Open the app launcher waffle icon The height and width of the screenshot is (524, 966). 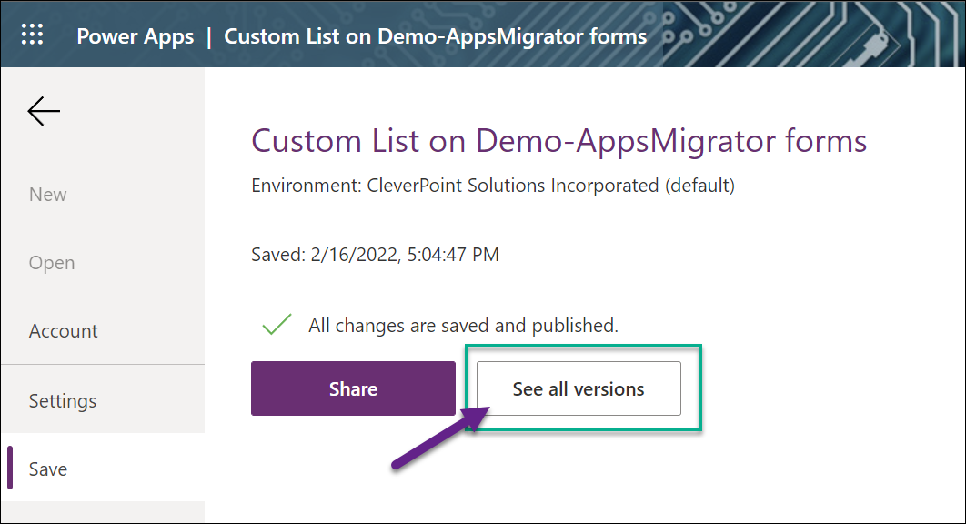[x=32, y=35]
